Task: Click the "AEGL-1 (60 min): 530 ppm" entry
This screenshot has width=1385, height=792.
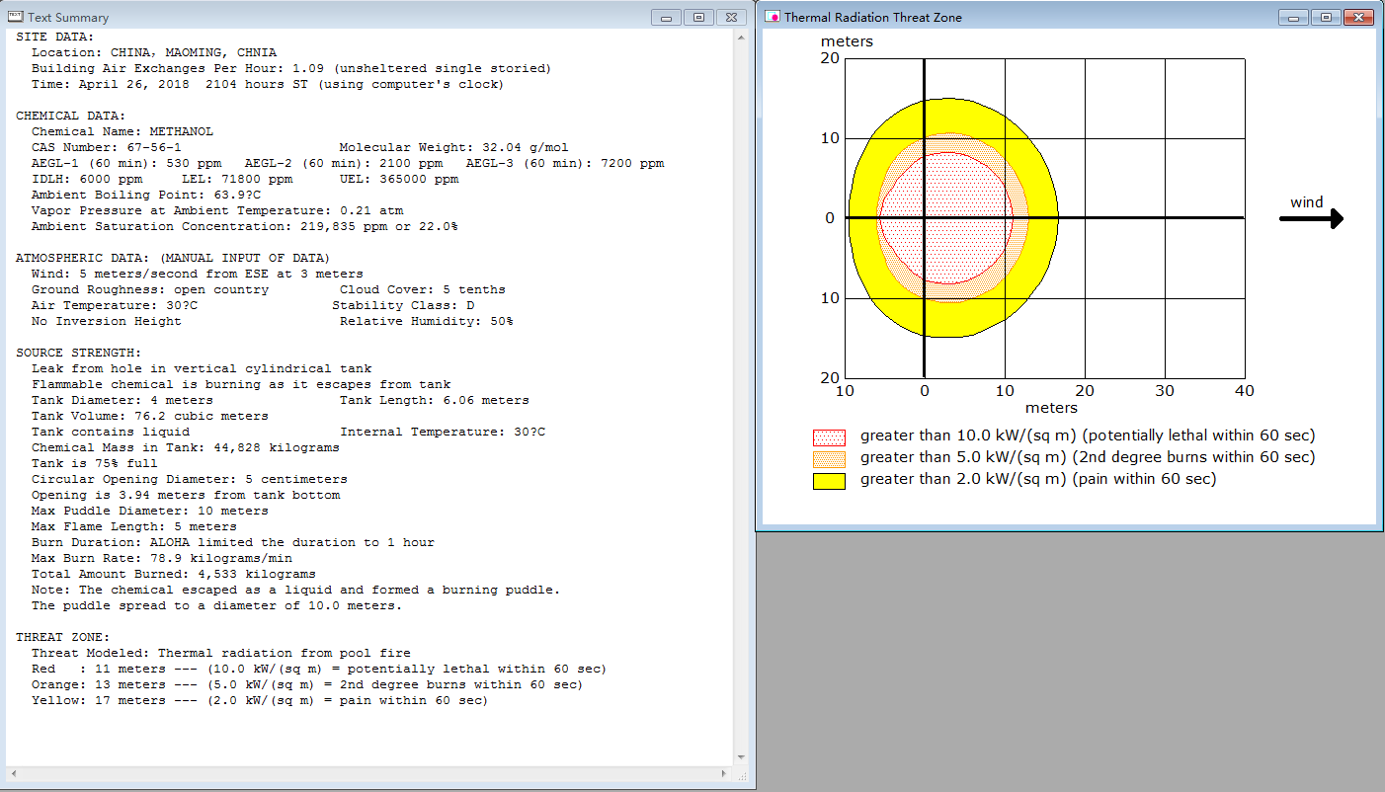Action: [126, 163]
